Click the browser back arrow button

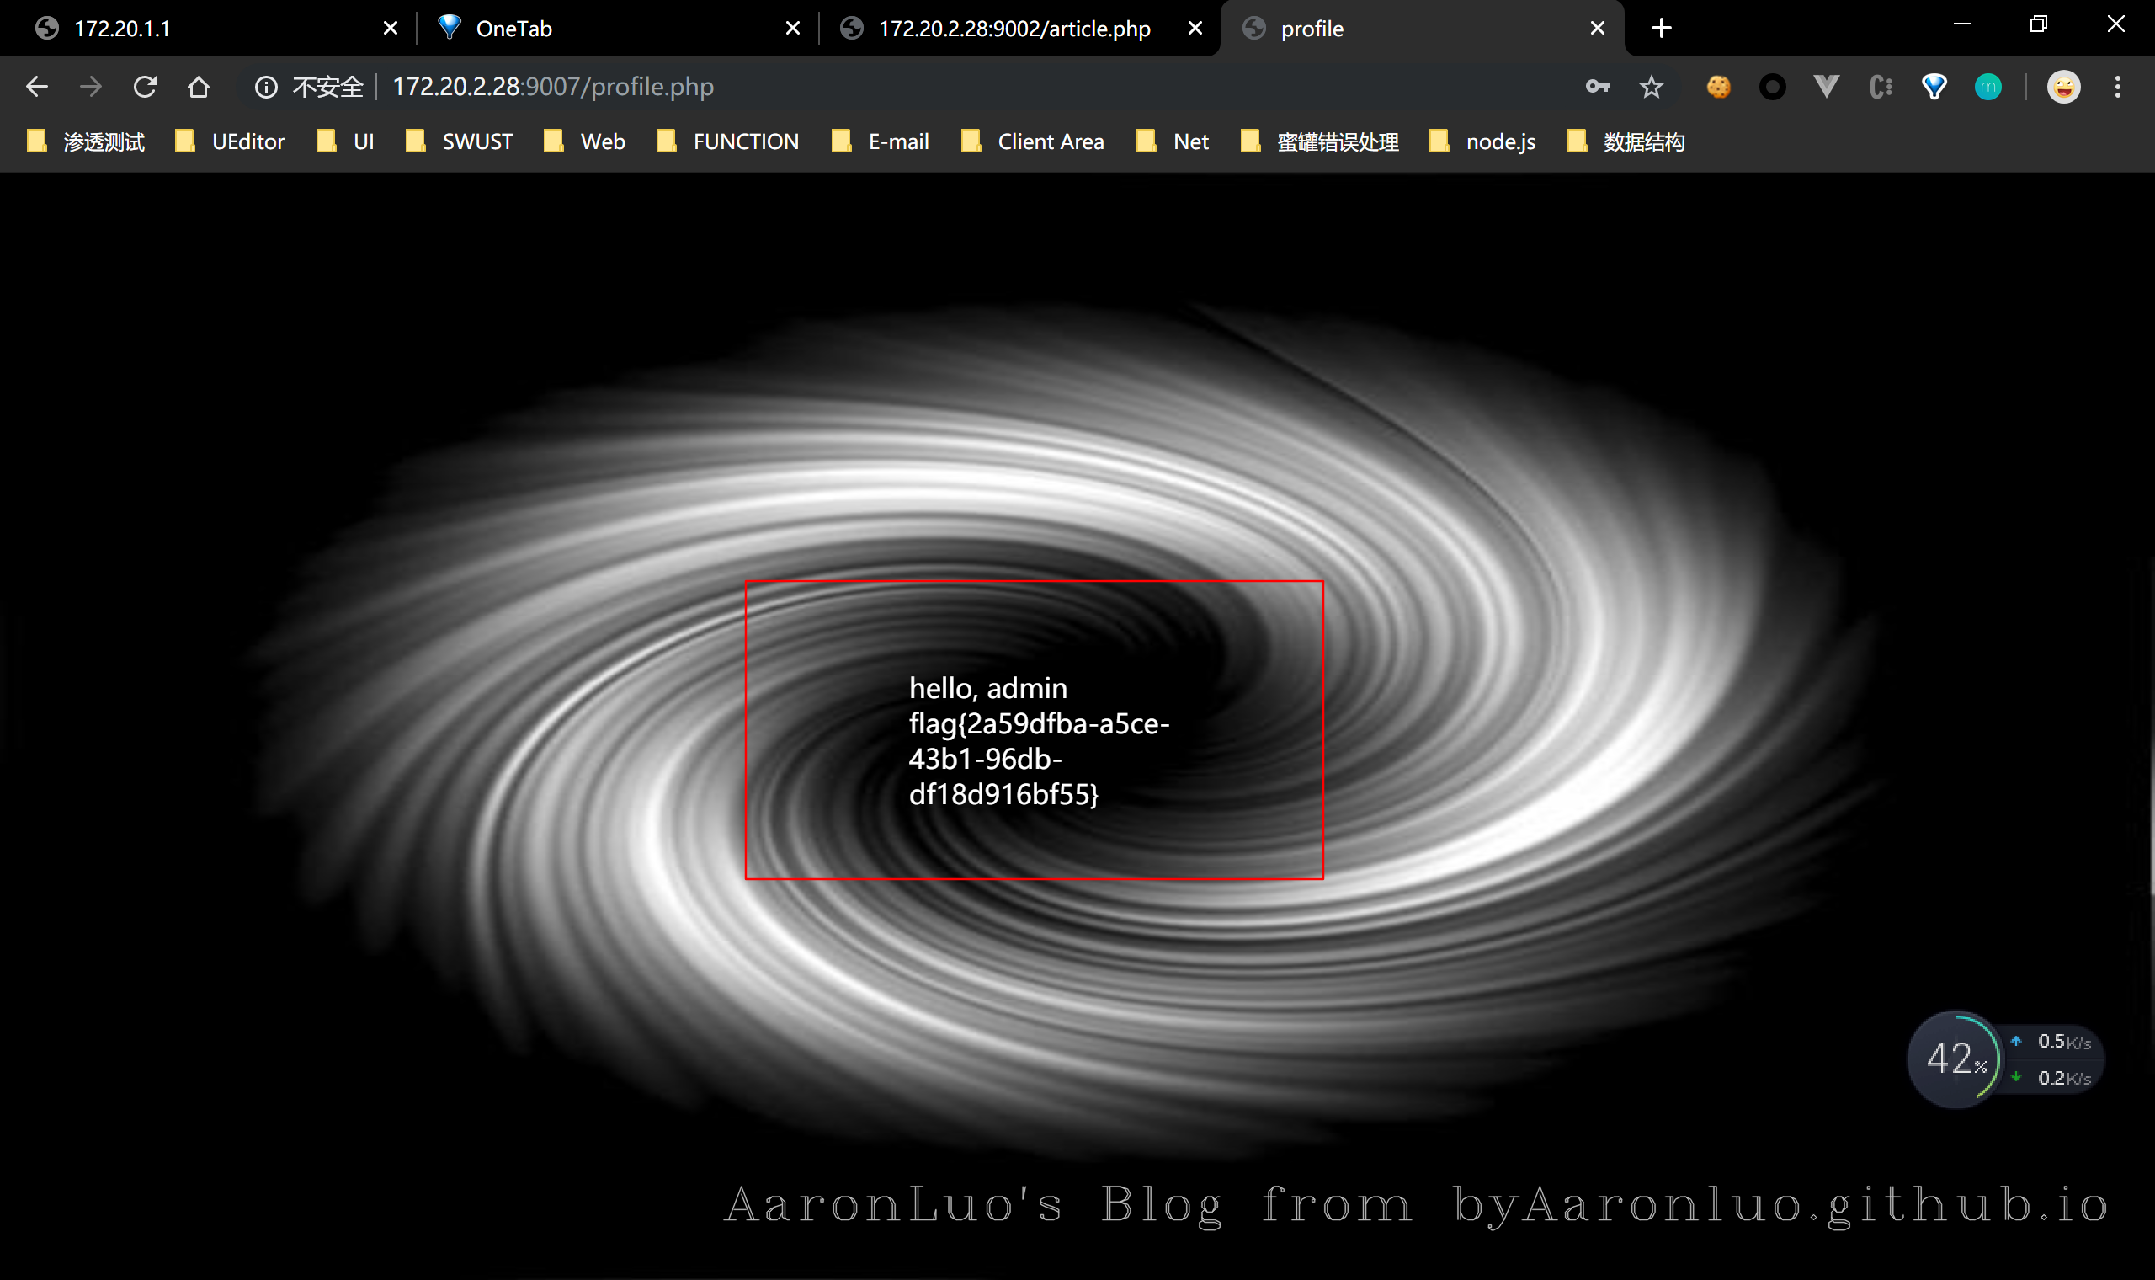[x=36, y=86]
